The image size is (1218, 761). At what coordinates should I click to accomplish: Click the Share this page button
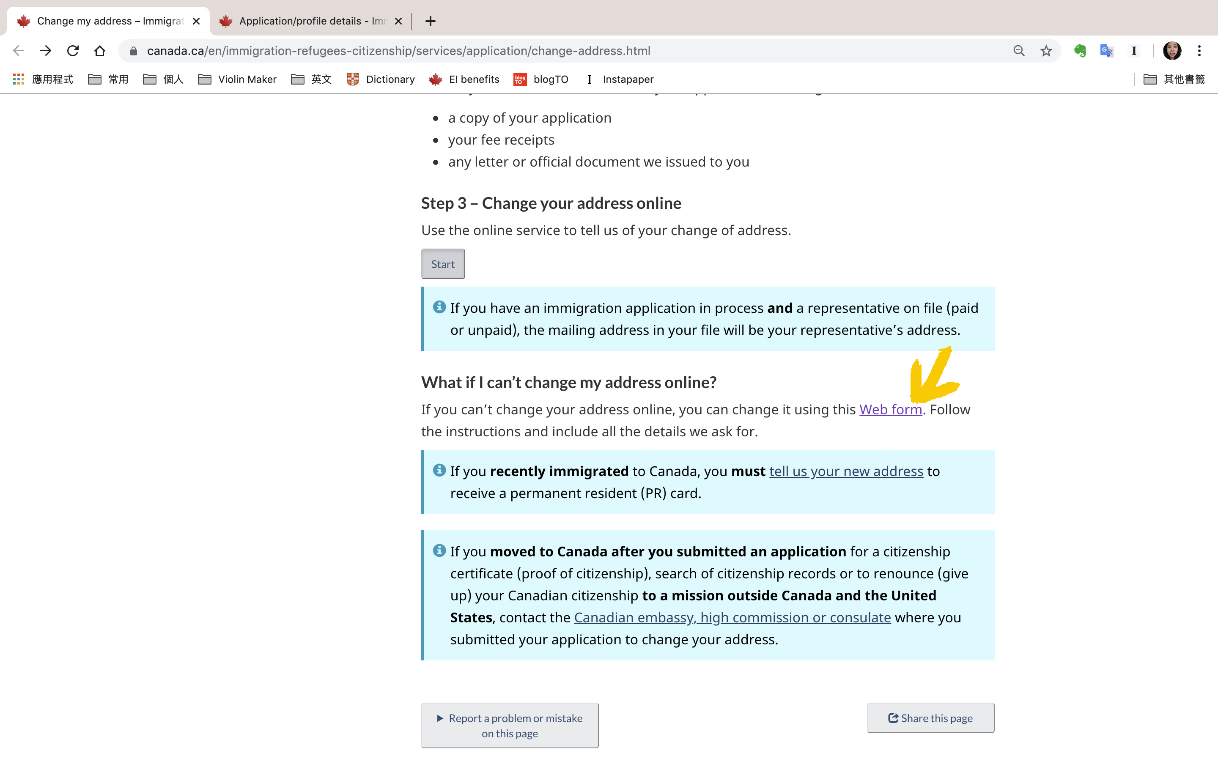[x=930, y=717]
